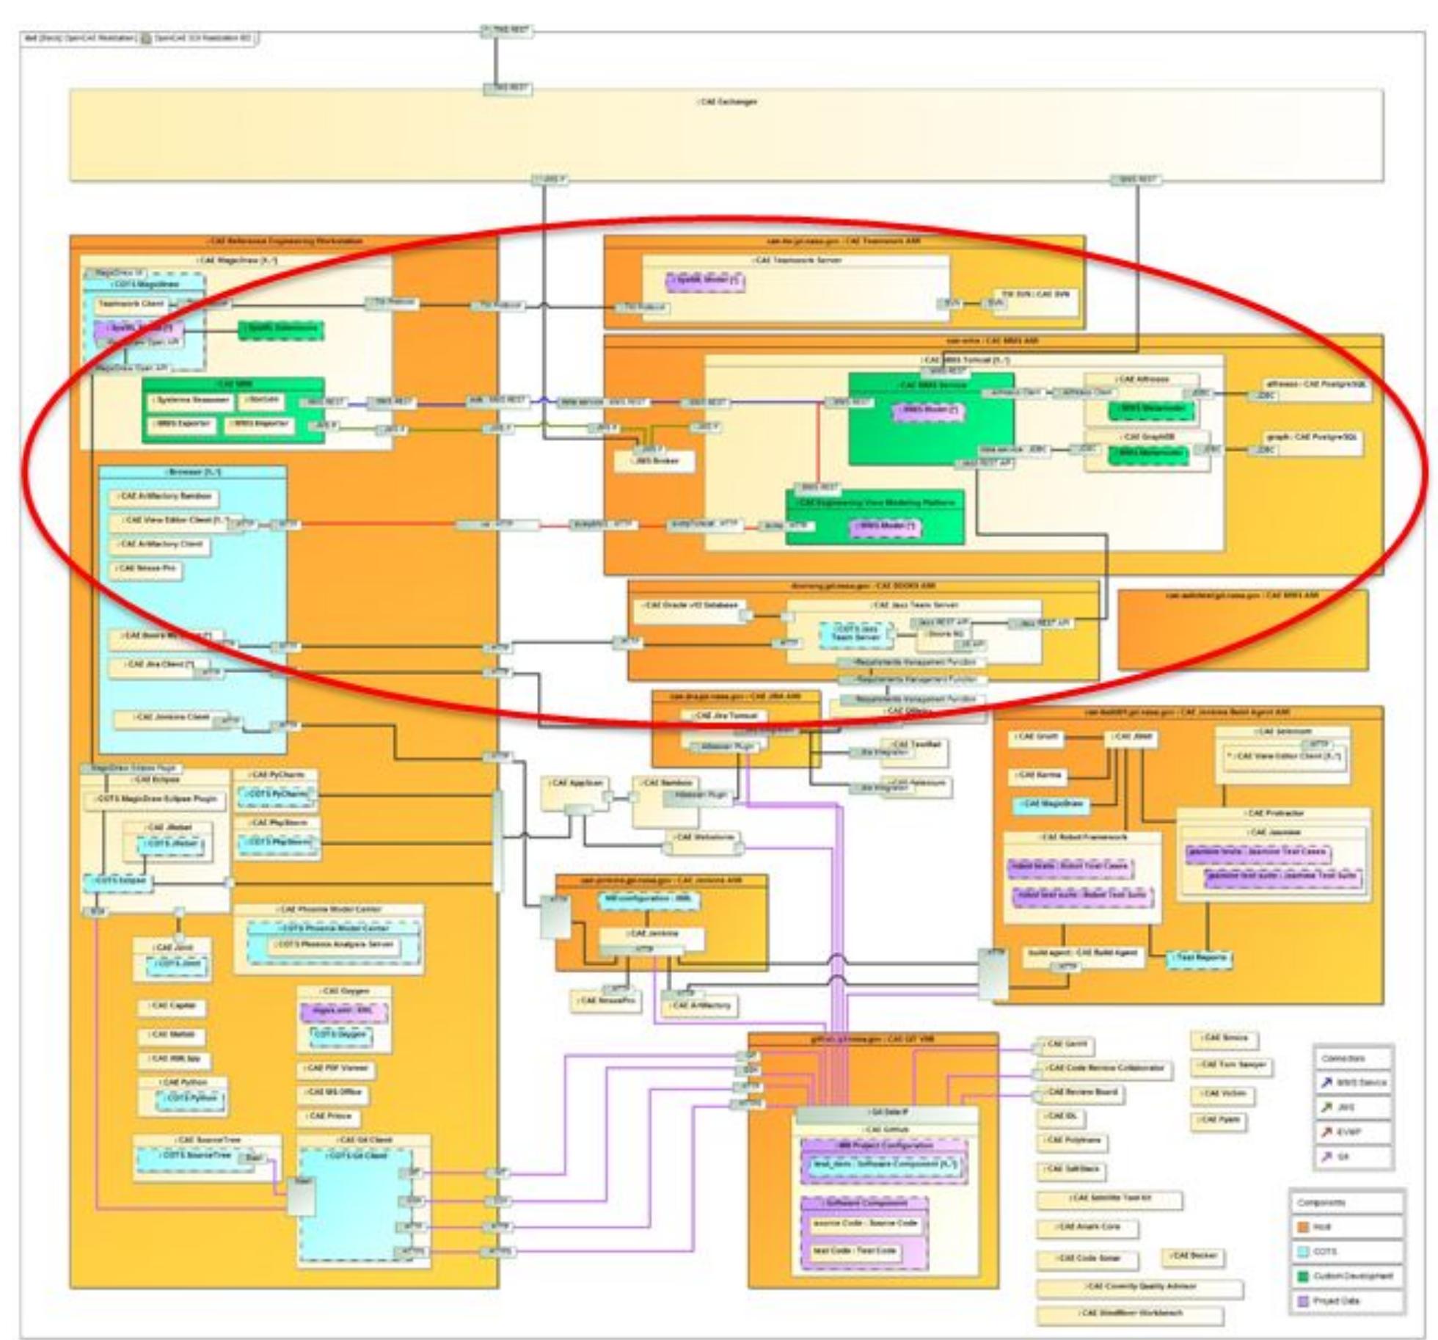Click the diagram icon on the second tab
Screen dimensions: 1438x1340
pos(145,38)
